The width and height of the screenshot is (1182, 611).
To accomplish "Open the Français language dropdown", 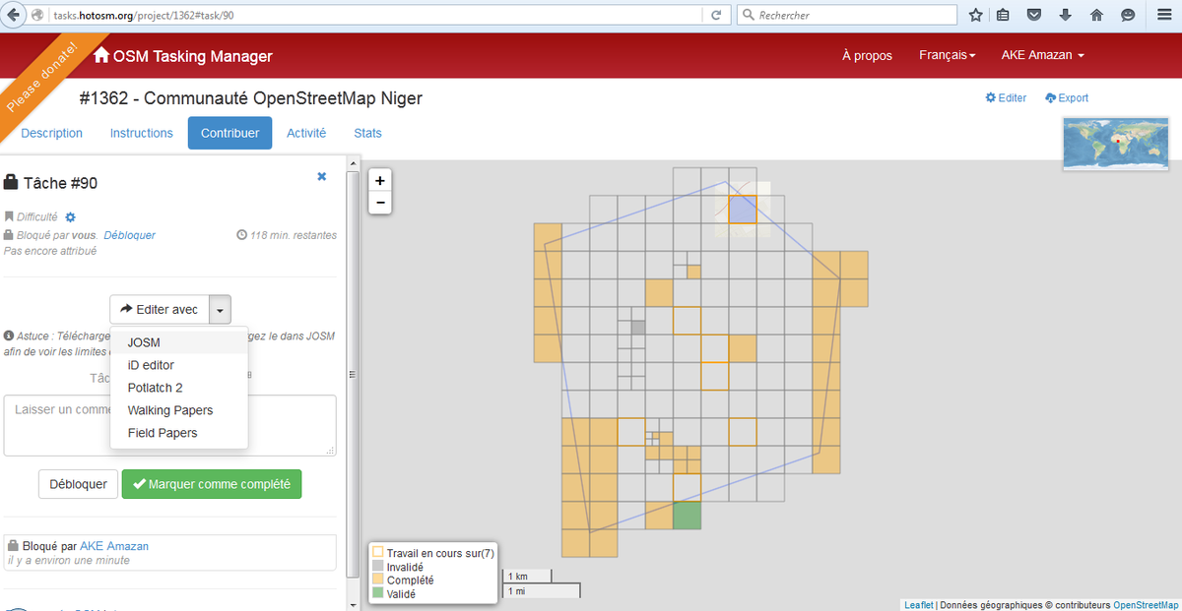I will [x=947, y=55].
